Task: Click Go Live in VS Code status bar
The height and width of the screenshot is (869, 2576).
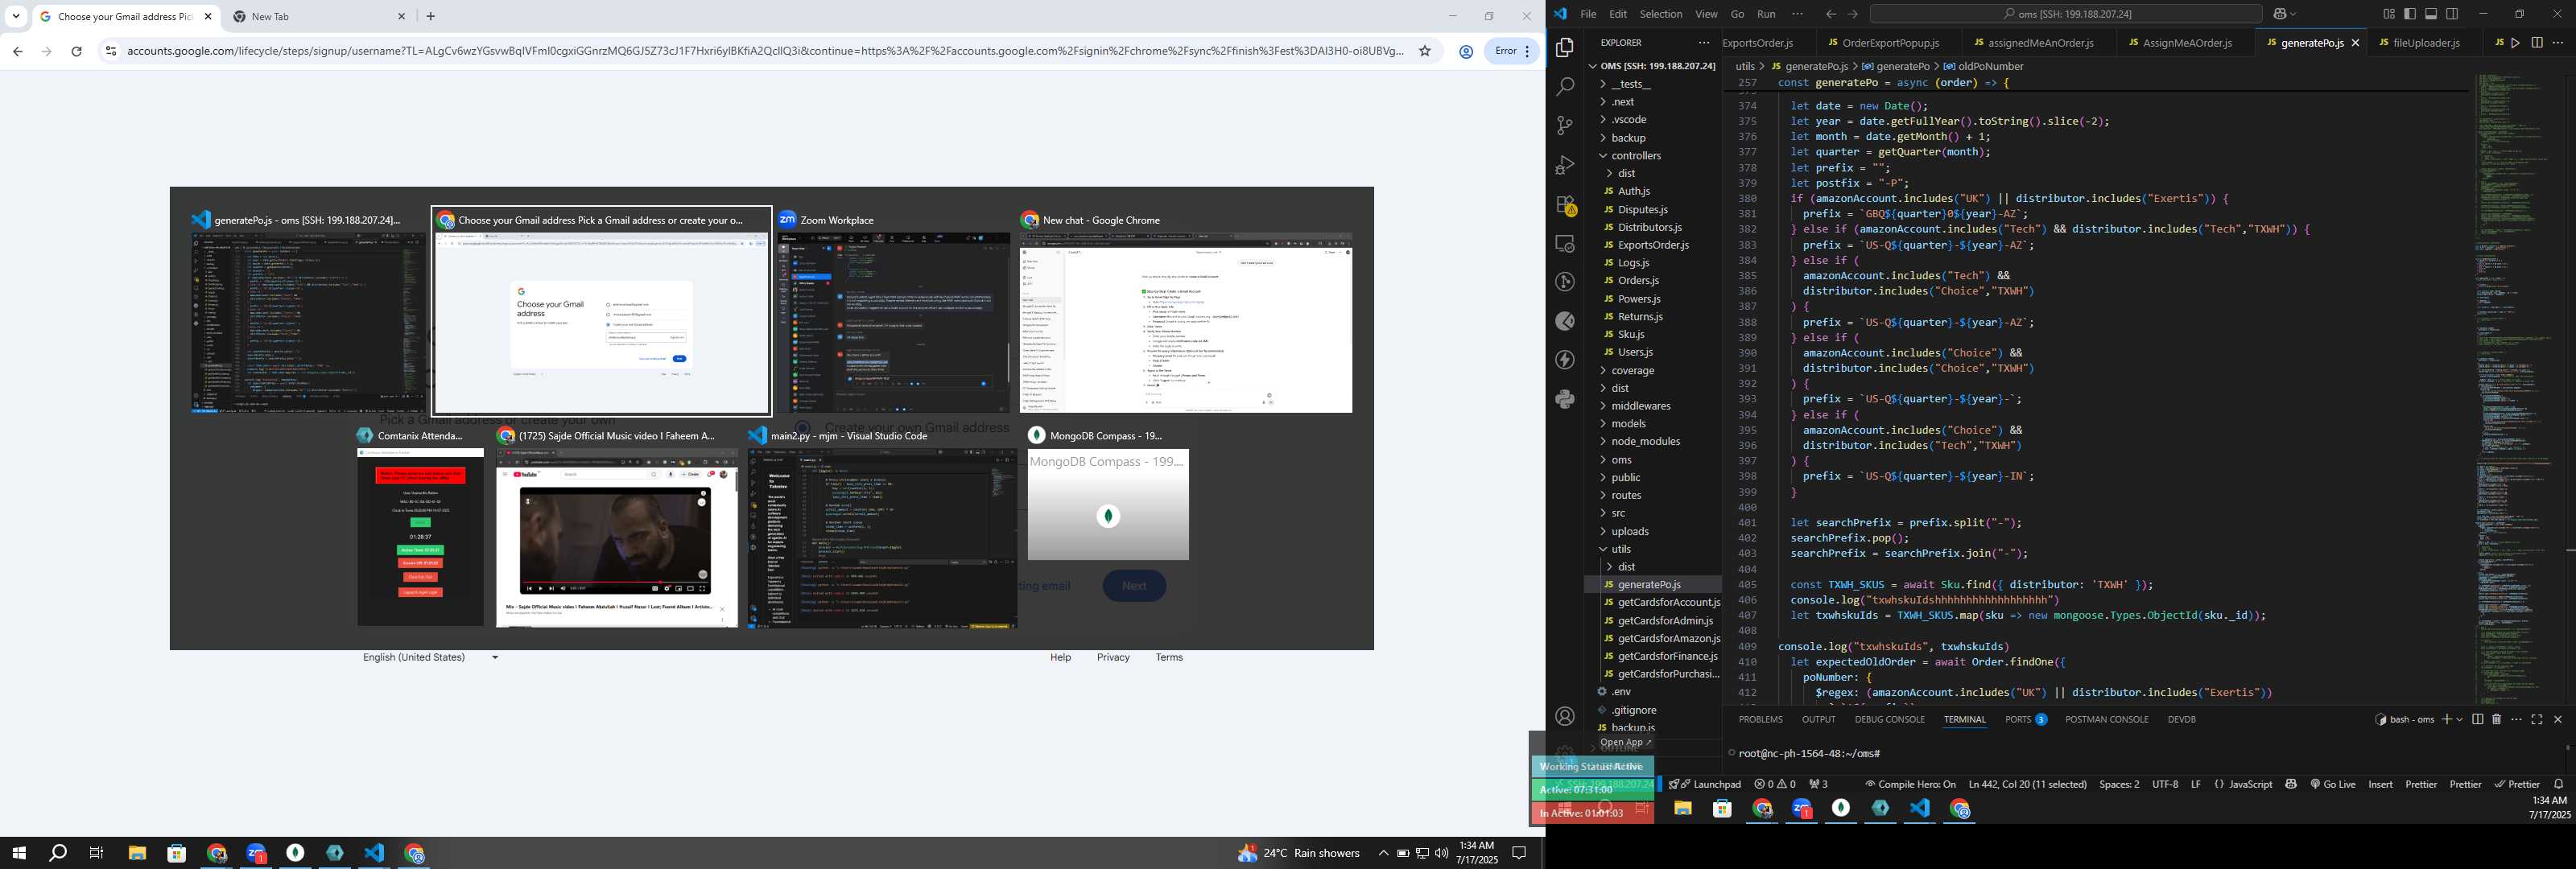Action: [x=2333, y=784]
